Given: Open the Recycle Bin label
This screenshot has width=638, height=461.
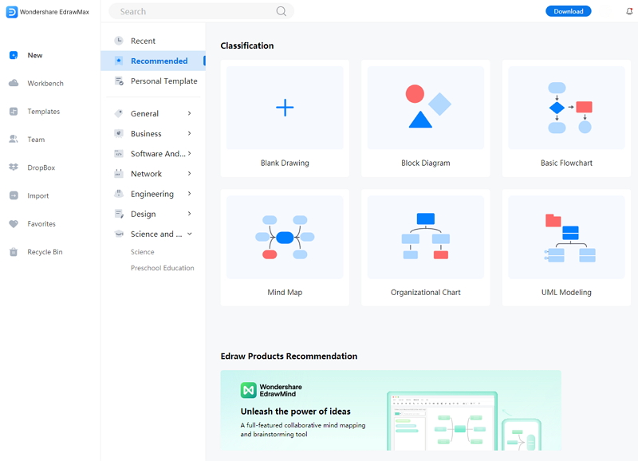Looking at the screenshot, I should click(45, 252).
